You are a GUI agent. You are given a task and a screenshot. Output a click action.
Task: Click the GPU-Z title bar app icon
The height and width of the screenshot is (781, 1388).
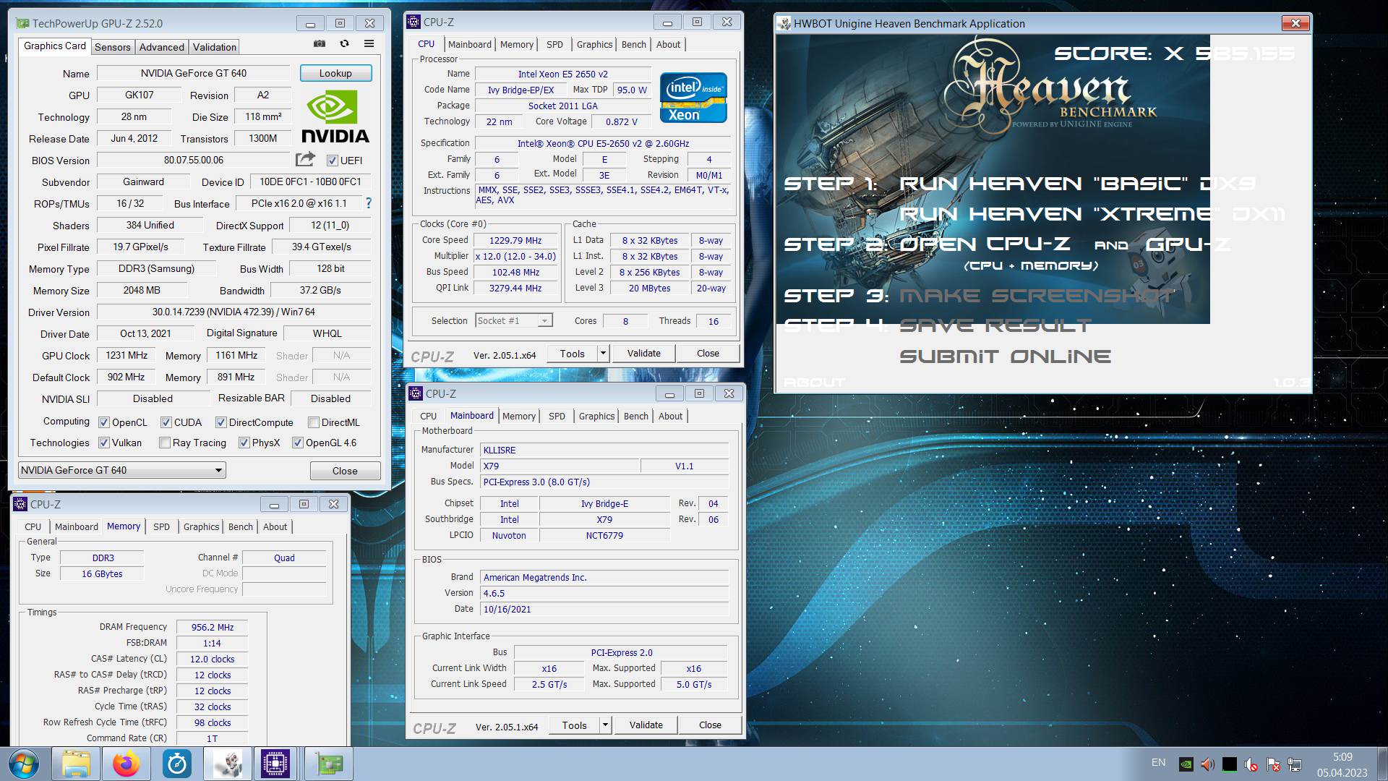[x=23, y=23]
